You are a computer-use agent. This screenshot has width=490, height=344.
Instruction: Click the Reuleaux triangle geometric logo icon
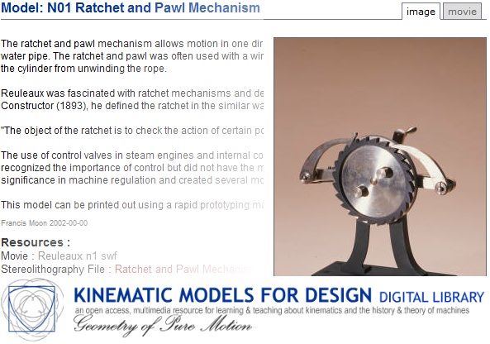tap(32, 309)
